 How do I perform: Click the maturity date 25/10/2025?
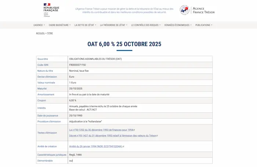point(76,89)
